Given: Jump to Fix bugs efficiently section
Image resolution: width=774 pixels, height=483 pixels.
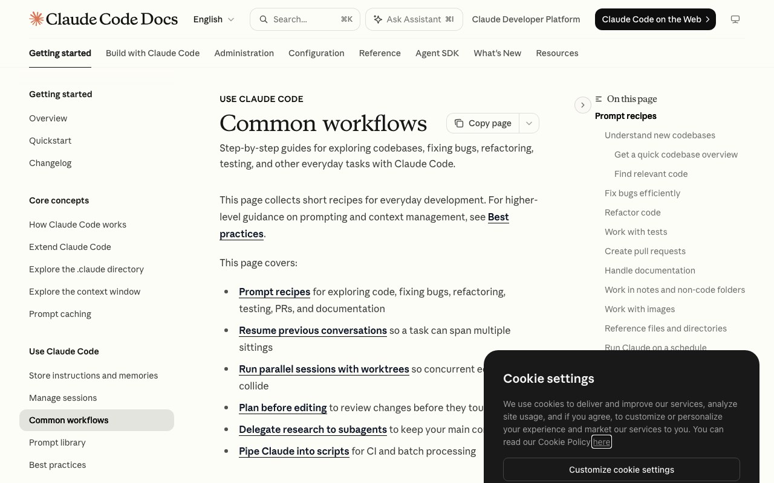Looking at the screenshot, I should [642, 193].
